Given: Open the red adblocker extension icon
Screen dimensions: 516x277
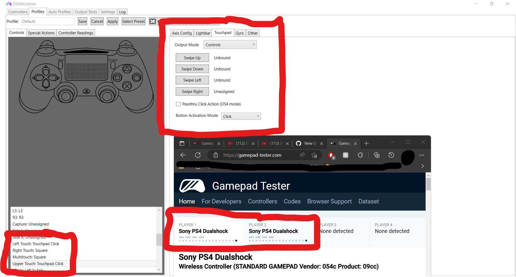Looking at the screenshot, I should pyautogui.click(x=331, y=155).
